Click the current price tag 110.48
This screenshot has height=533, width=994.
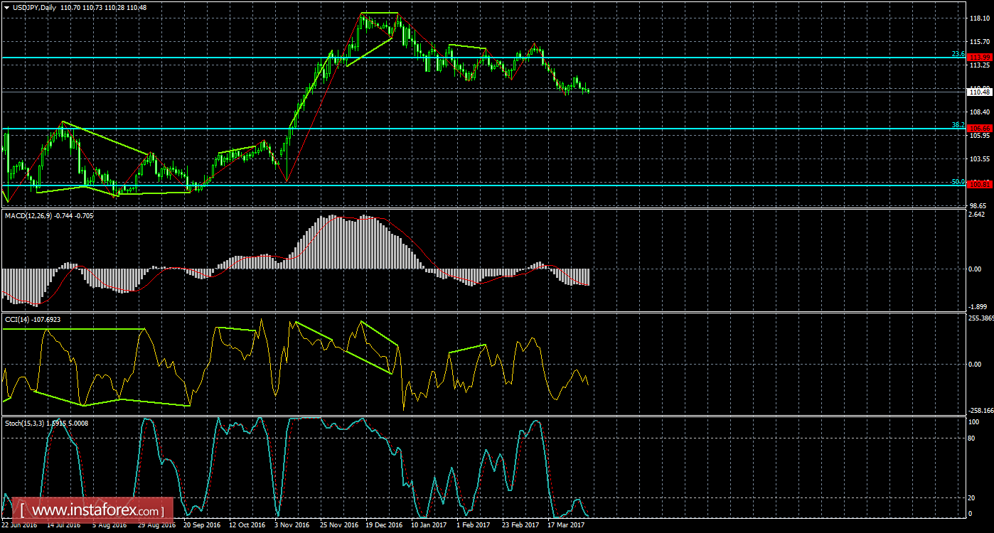980,92
